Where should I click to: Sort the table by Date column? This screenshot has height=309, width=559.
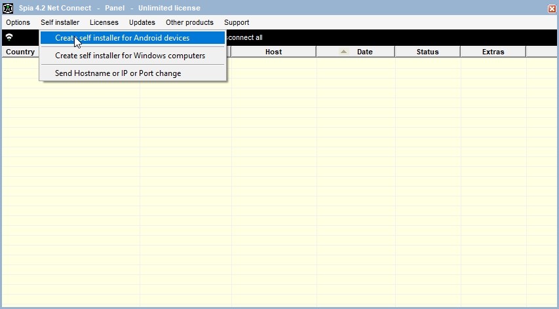coord(356,52)
